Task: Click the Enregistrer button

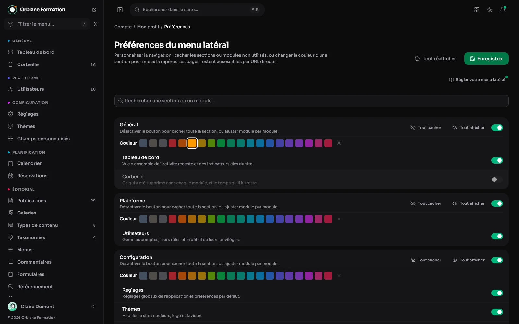Action: click(x=486, y=59)
